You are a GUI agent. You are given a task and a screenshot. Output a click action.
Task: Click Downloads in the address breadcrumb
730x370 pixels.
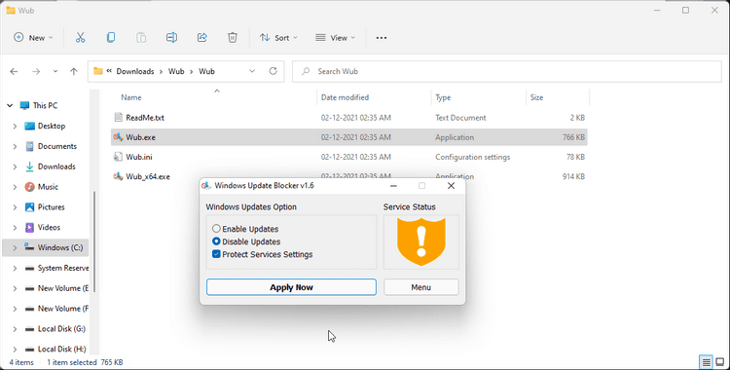pyautogui.click(x=135, y=71)
